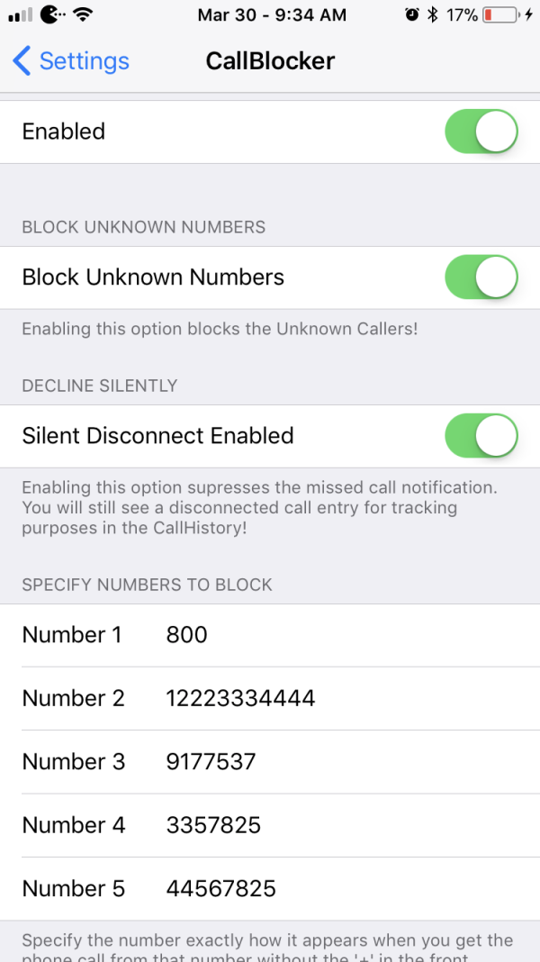540x962 pixels.
Task: Tap the red low battery icon
Action: click(500, 14)
